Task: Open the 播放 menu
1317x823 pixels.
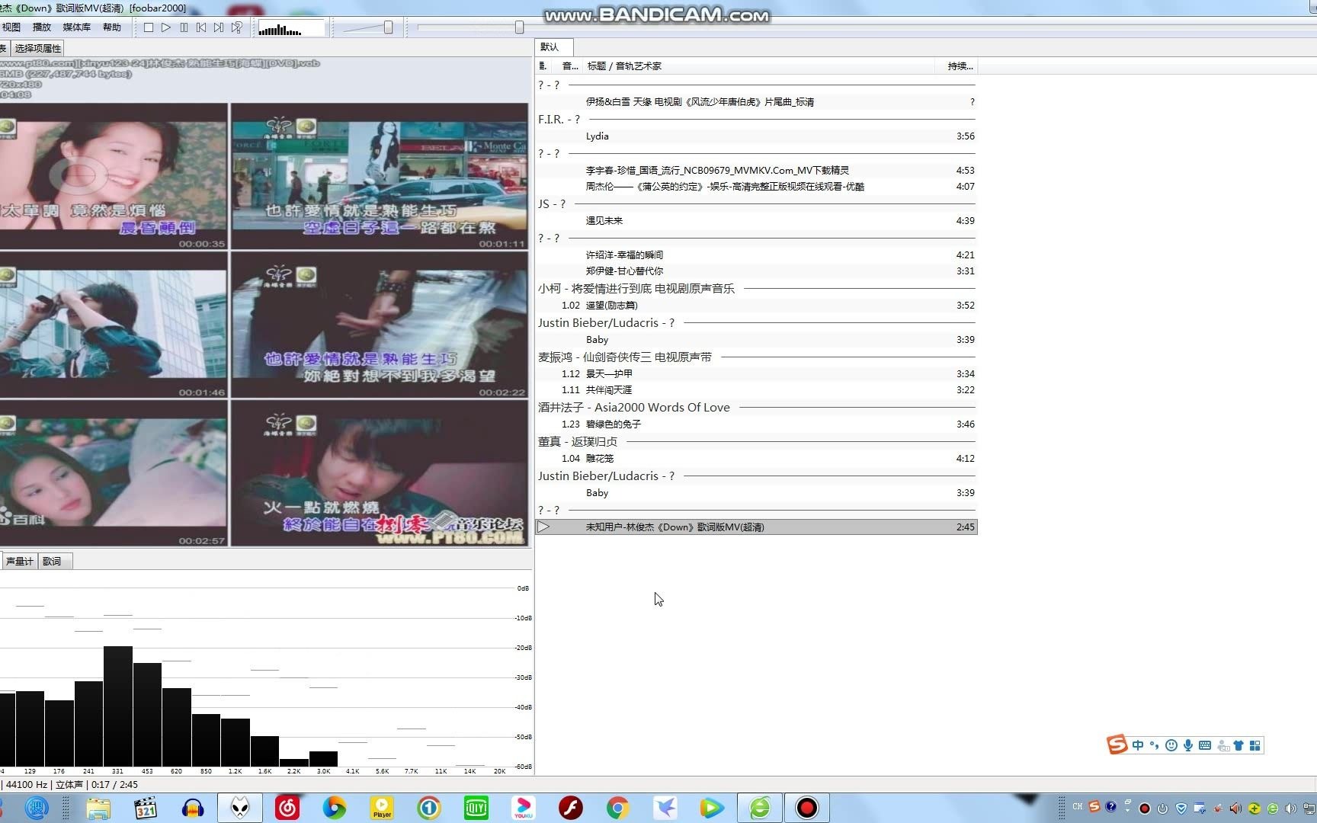Action: (x=42, y=27)
